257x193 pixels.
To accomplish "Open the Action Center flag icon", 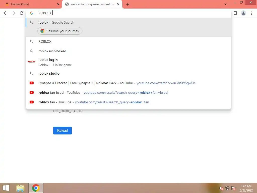I will click(x=233, y=188).
